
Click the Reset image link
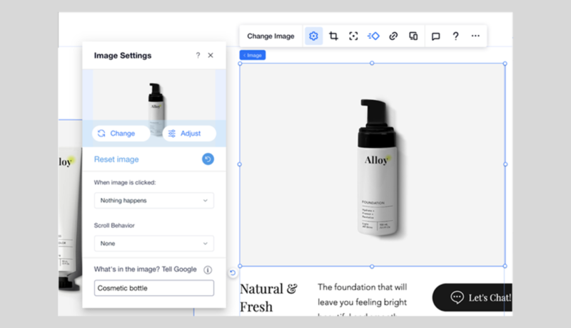(x=116, y=159)
